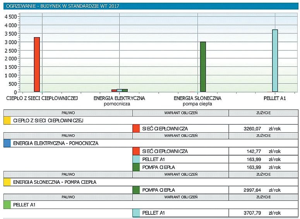Click the first PALIWO column header
The width and height of the screenshot is (300, 219).
[68, 113]
